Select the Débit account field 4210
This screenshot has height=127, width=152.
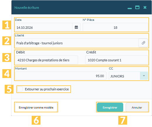tap(47, 60)
